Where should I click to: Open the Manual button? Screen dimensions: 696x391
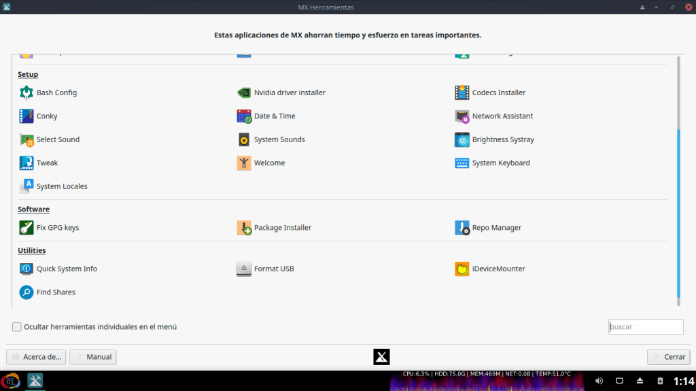pos(93,357)
